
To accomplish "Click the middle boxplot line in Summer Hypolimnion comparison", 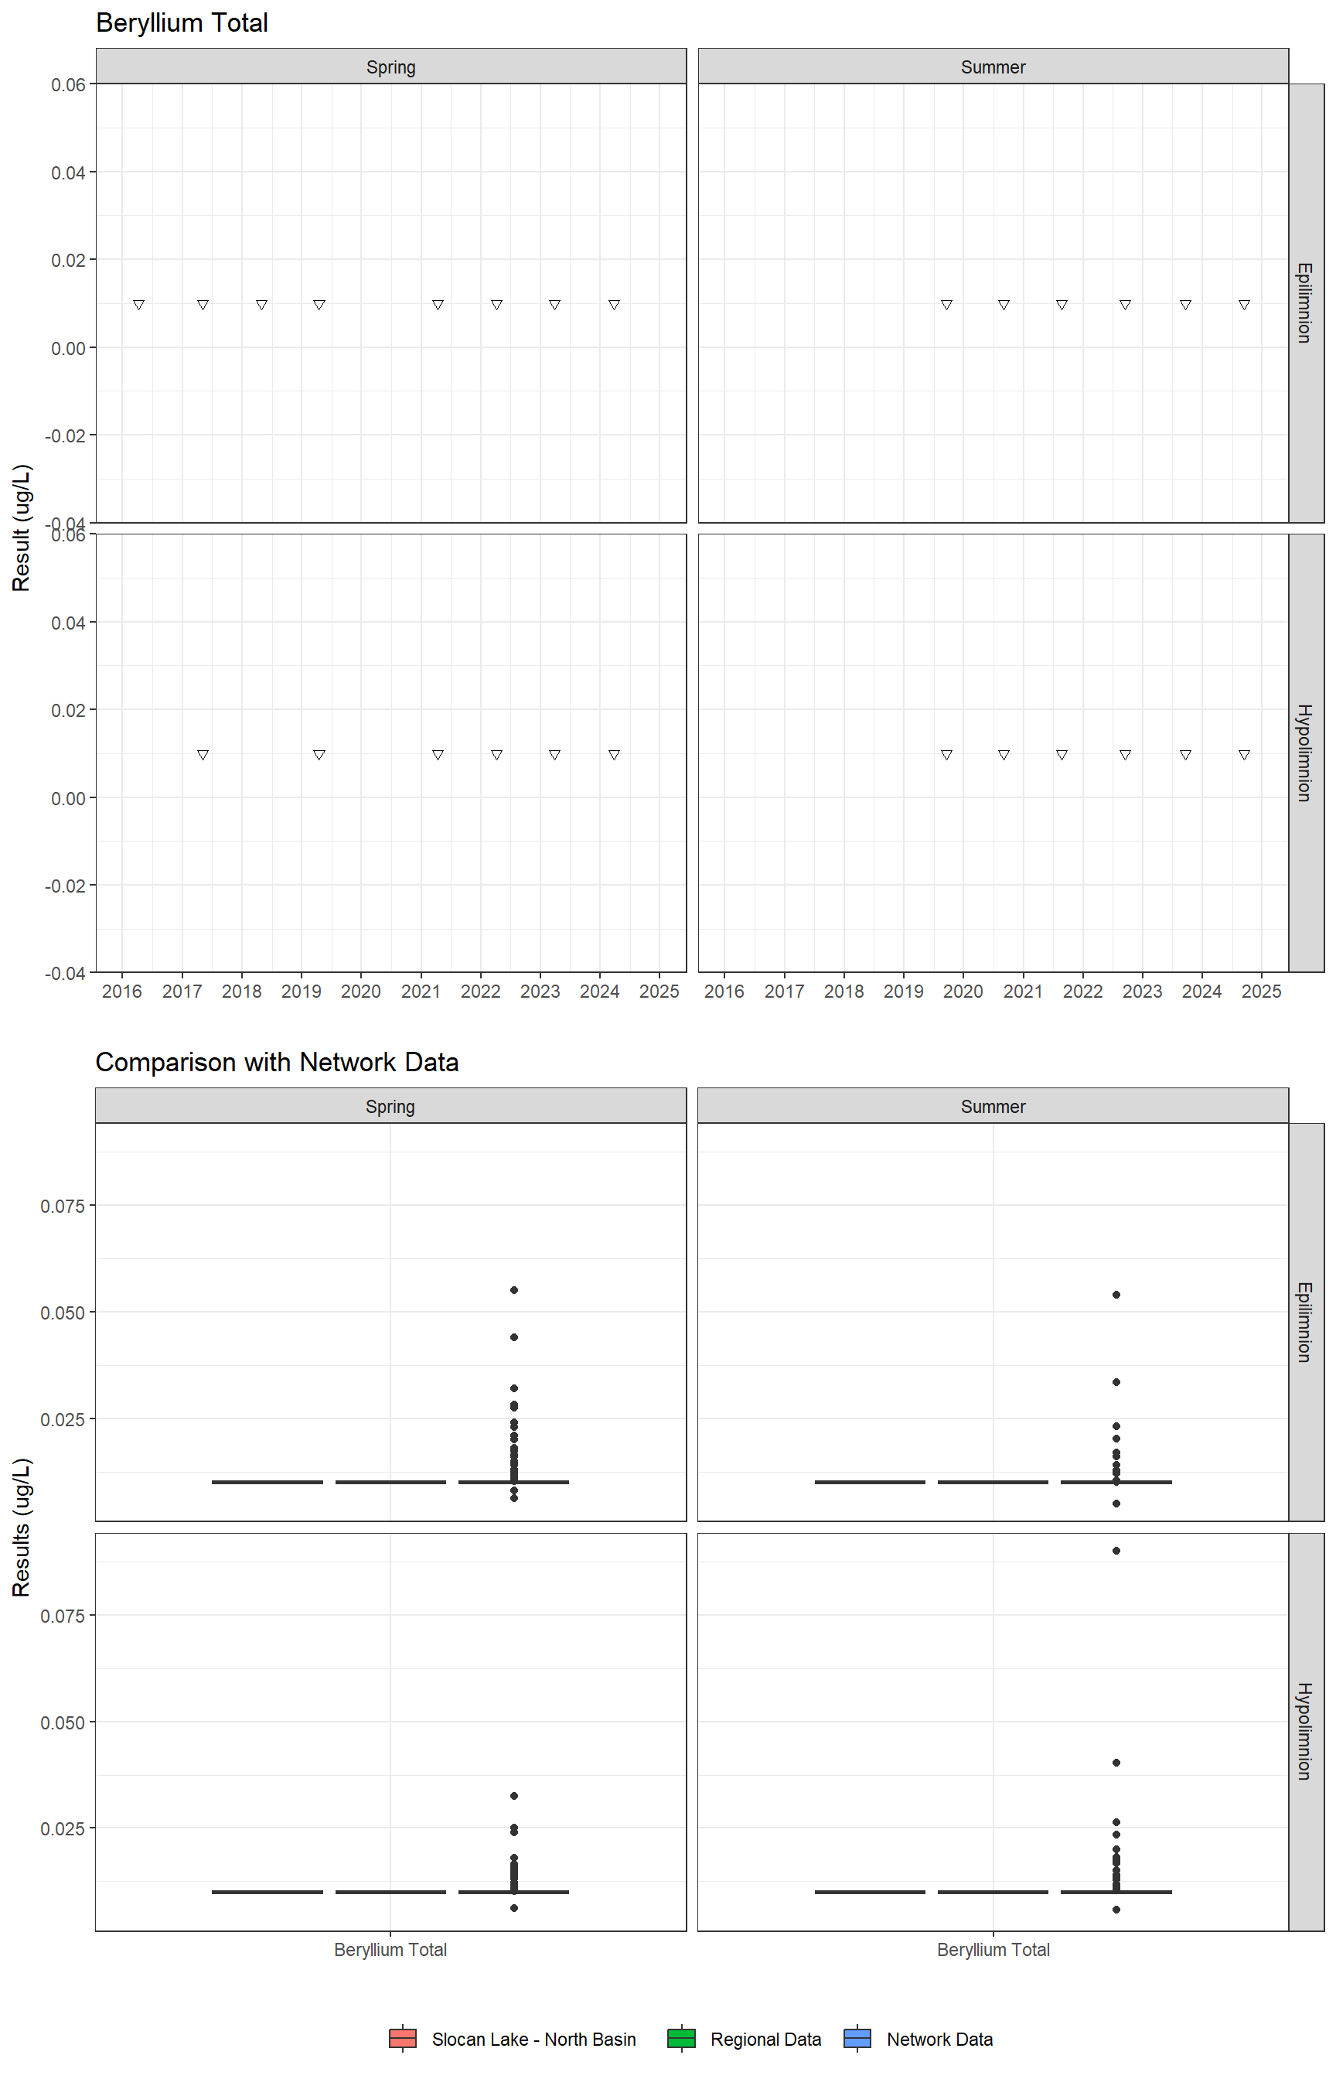I will 993,1892.
